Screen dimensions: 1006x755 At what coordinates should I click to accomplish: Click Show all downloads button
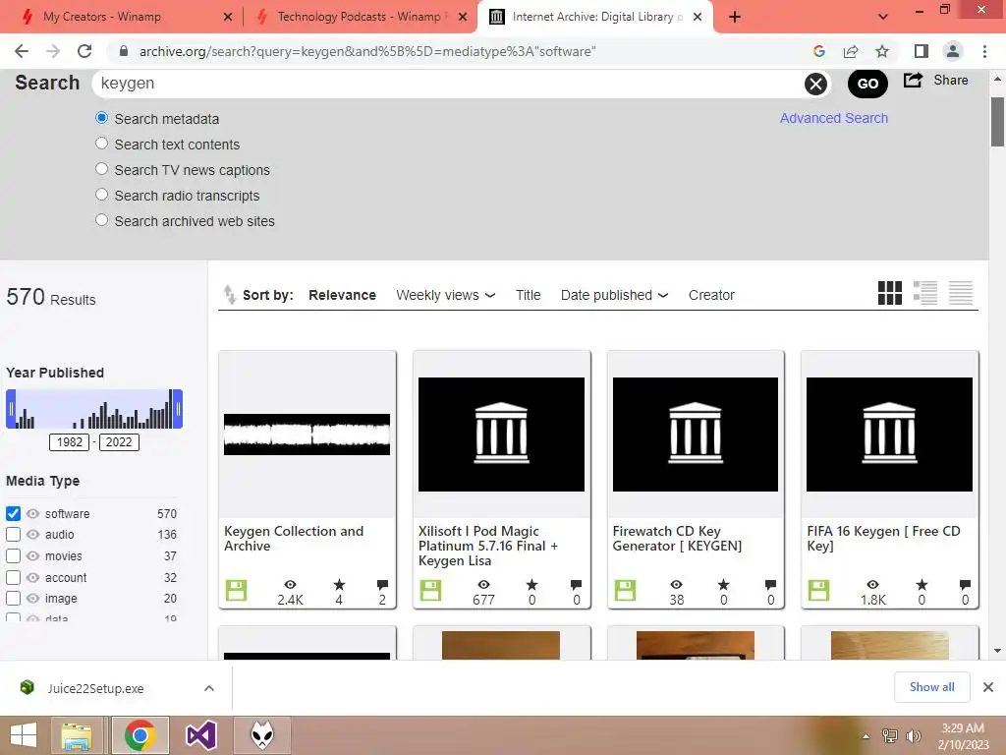(931, 687)
